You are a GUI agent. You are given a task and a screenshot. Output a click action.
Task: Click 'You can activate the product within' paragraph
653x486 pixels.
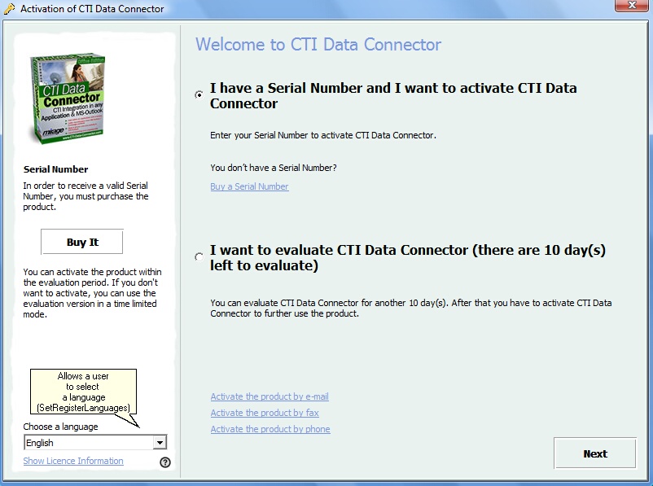tap(92, 293)
